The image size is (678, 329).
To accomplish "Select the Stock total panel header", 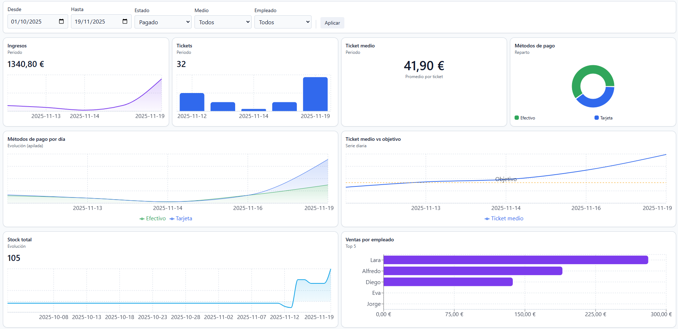I will [19, 240].
